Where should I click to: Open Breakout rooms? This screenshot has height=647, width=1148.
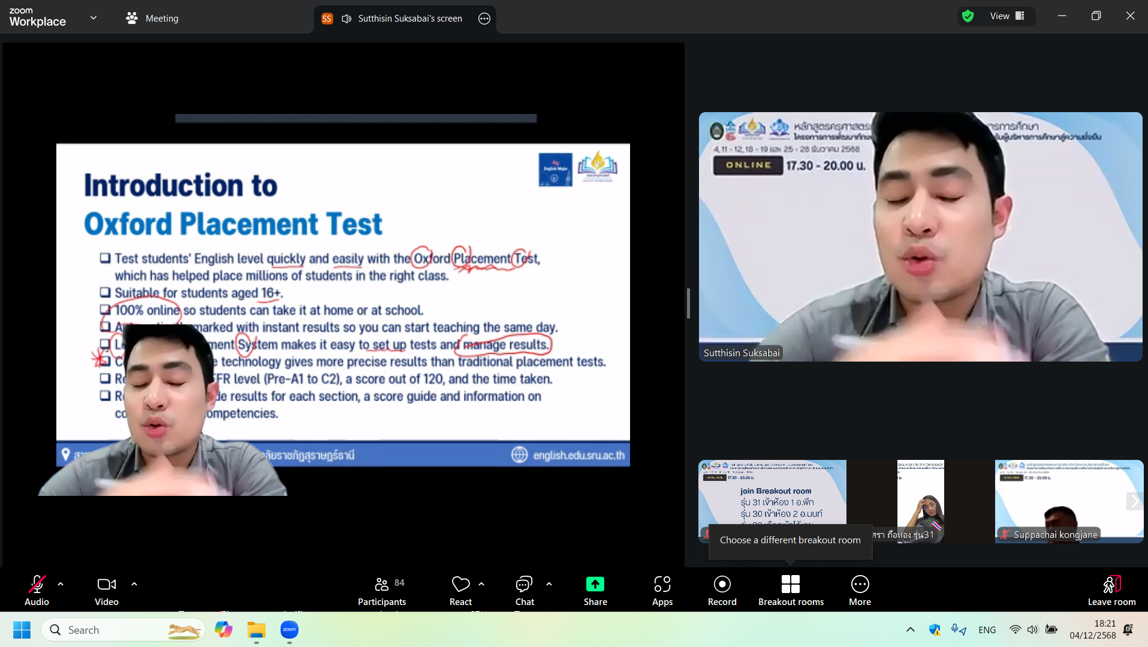pyautogui.click(x=790, y=590)
